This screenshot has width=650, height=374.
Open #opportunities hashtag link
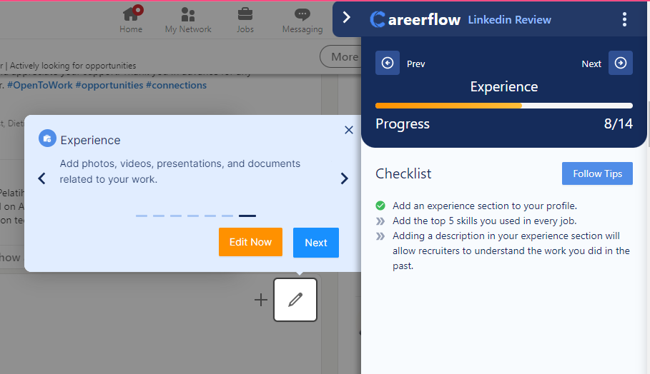[109, 85]
